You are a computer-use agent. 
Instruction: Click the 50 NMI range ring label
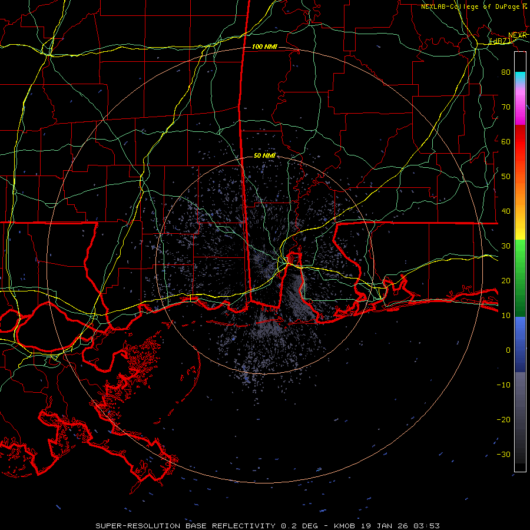click(264, 155)
